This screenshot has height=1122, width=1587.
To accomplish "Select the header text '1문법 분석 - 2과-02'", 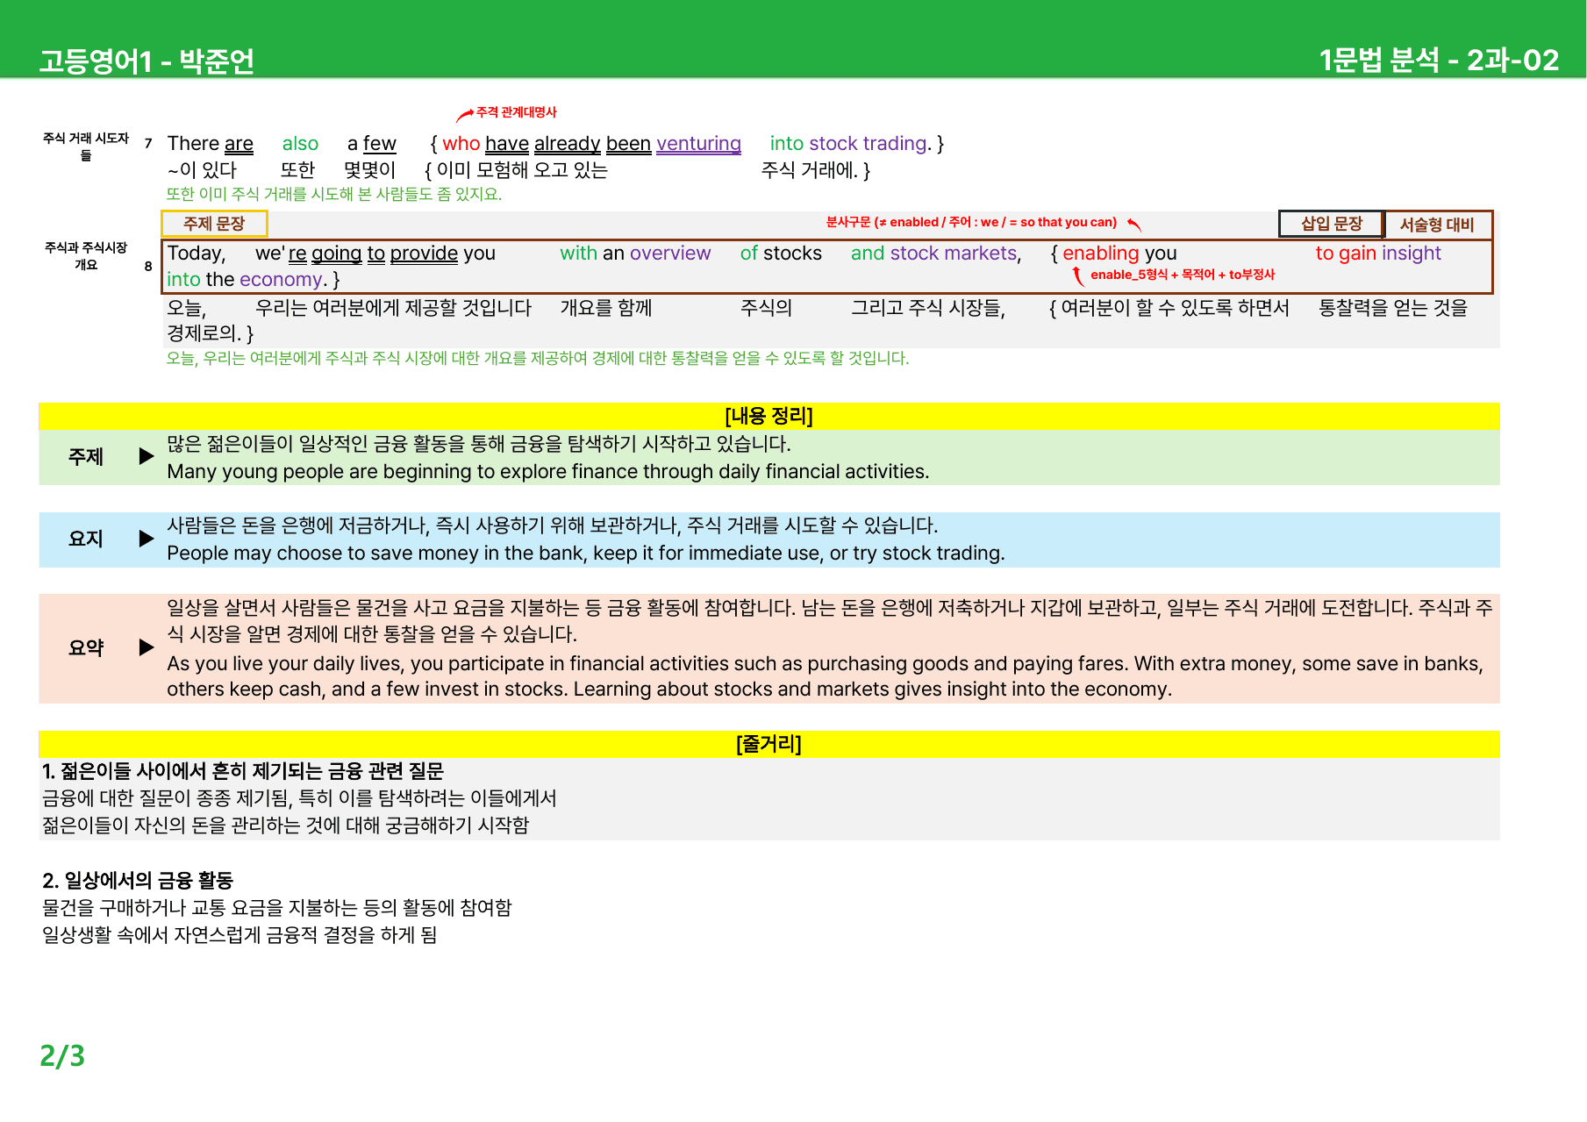I will click(x=1439, y=60).
